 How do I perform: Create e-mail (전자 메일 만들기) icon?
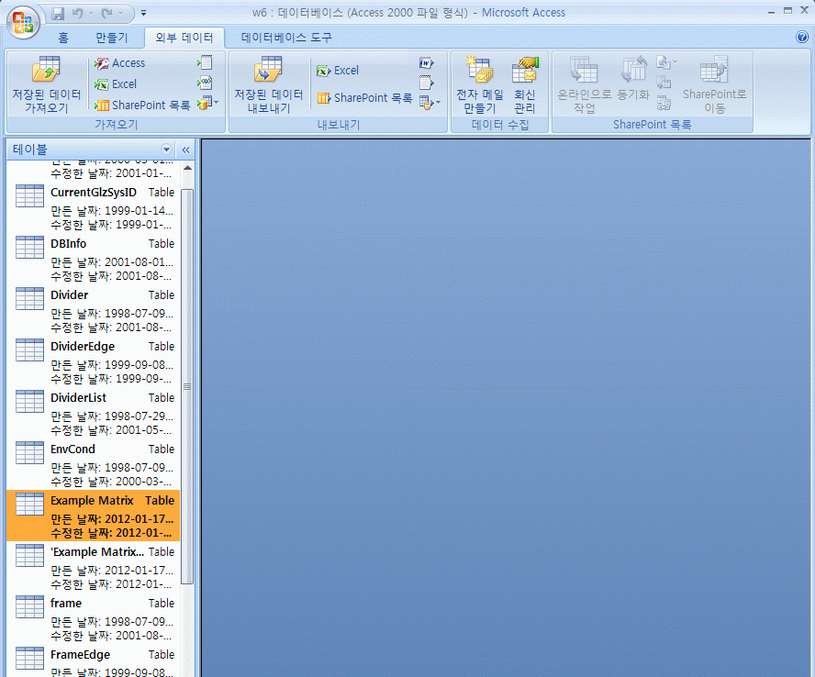479,72
